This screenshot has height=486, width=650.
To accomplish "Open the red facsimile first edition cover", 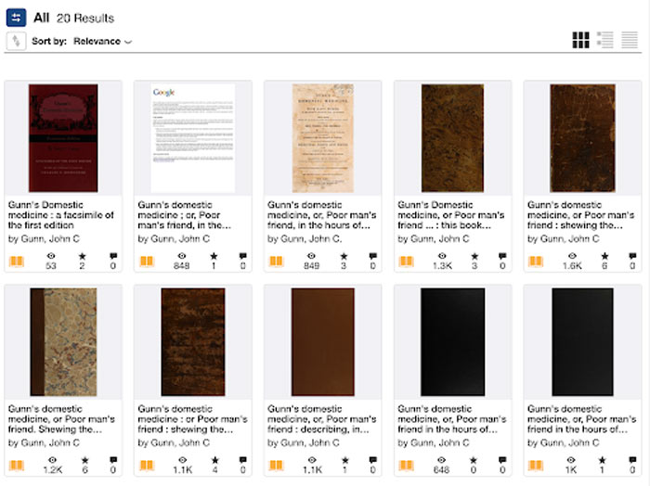I will [x=63, y=138].
